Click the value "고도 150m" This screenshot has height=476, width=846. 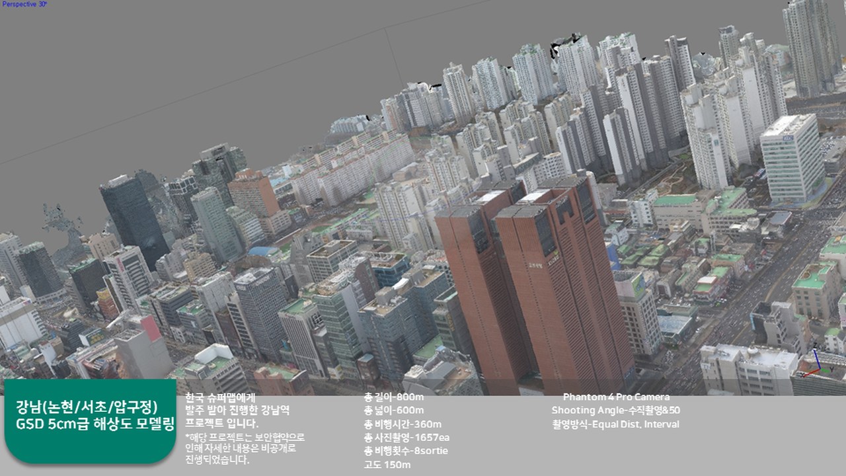point(387,465)
